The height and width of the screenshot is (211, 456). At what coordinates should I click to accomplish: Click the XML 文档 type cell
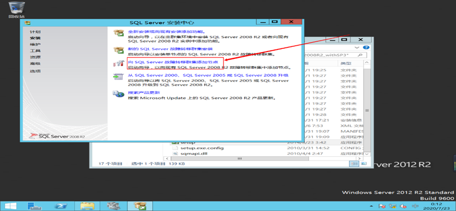point(352,126)
